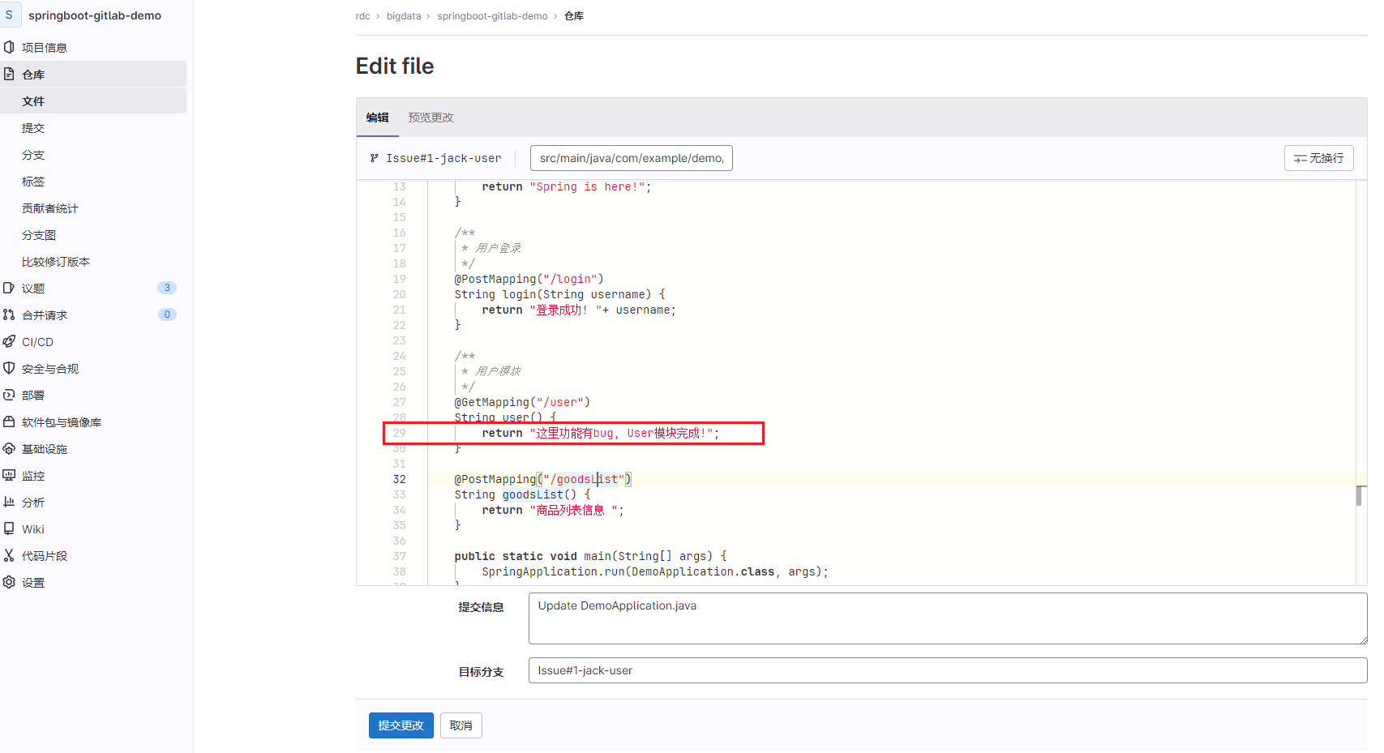Viewport: 1384px width, 753px height.
Task: Click the 分析 analytics chart icon
Action: [x=9, y=502]
